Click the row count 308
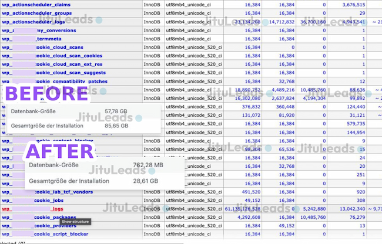The image size is (382, 244). [361, 201]
